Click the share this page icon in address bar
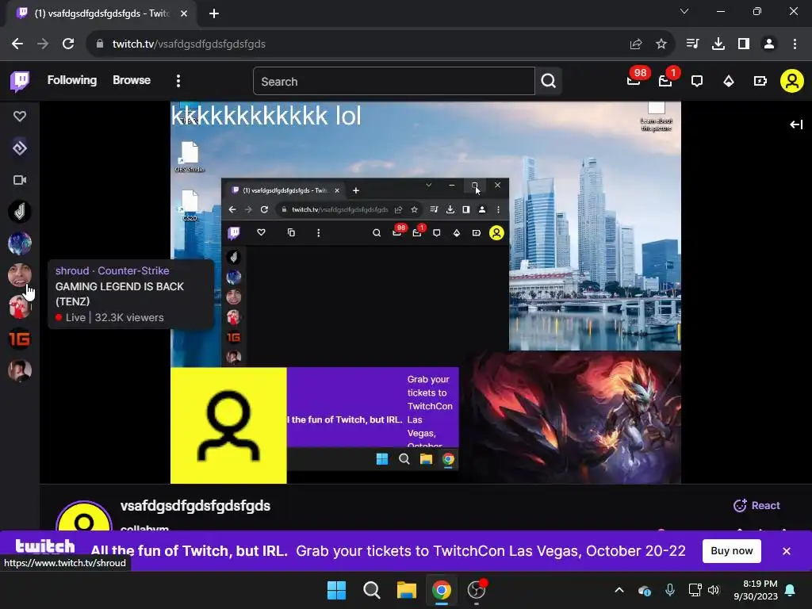Viewport: 812px width, 609px height. (x=636, y=44)
